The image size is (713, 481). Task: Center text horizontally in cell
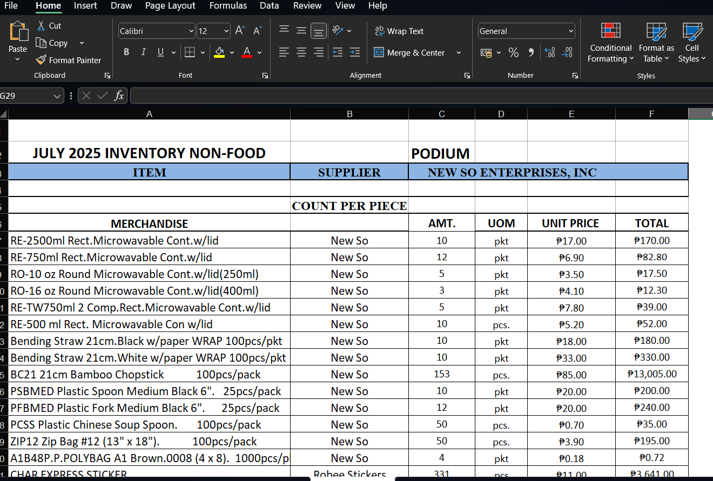301,52
